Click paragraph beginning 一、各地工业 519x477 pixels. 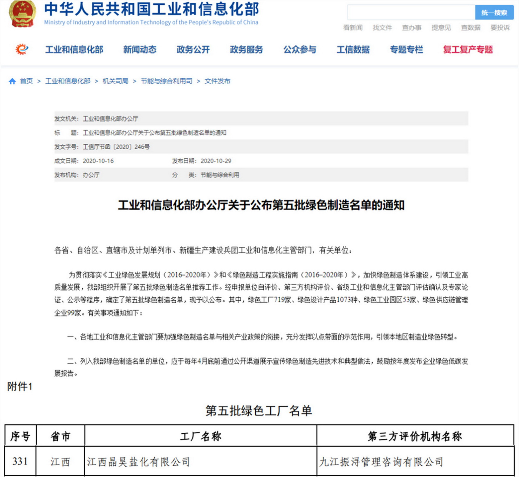(x=262, y=337)
